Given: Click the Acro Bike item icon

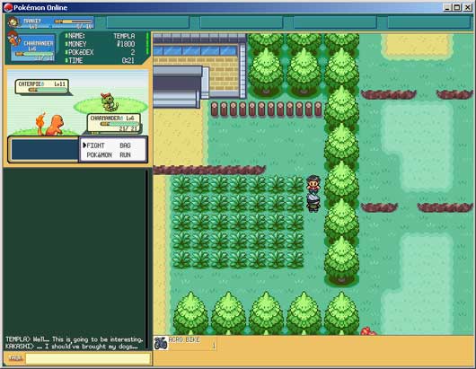Looking at the screenshot, I should [x=160, y=343].
